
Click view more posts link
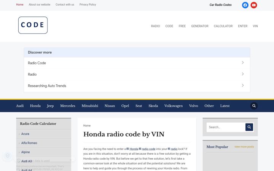click(244, 147)
